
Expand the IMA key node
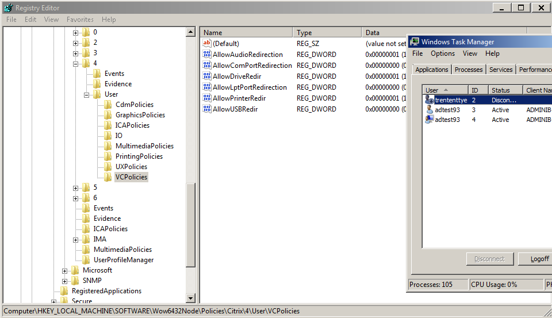click(75, 240)
